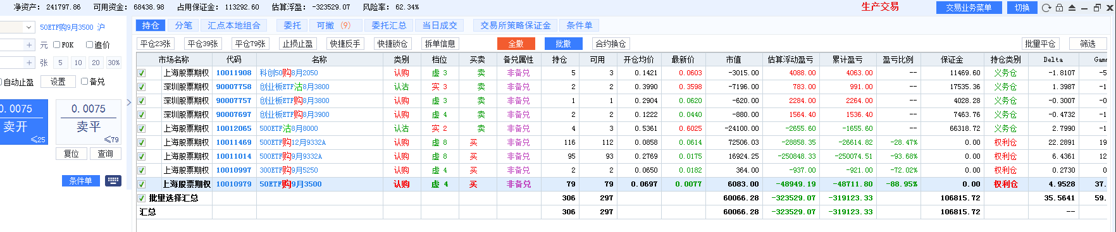
Task: Click contract code 10011014
Action: click(233, 156)
